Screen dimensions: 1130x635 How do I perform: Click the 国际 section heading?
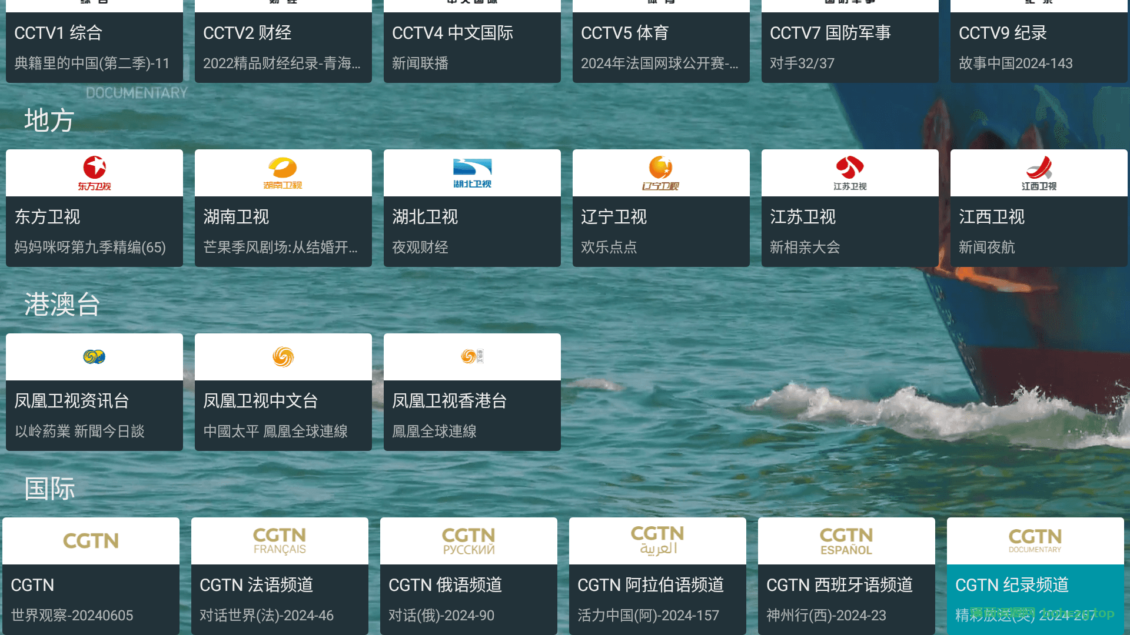(x=49, y=489)
